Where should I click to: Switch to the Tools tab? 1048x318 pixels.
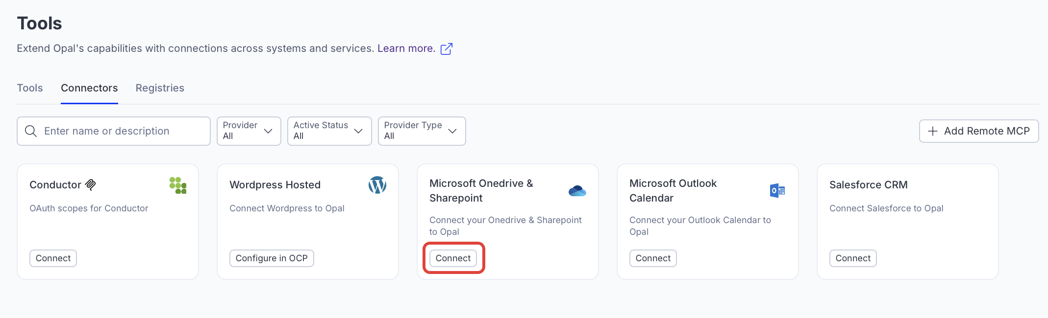click(x=30, y=88)
